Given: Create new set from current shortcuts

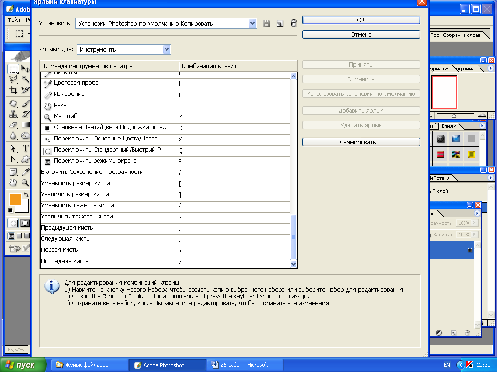Looking at the screenshot, I should (x=280, y=23).
